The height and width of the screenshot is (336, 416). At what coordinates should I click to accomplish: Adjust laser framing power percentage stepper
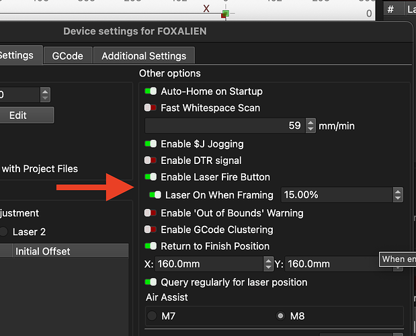coord(398,195)
